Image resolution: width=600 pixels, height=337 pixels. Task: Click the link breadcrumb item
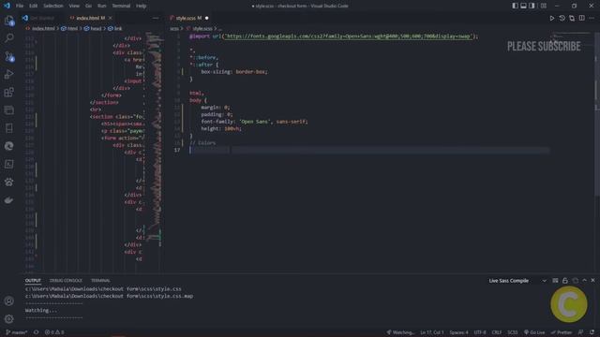click(115, 29)
